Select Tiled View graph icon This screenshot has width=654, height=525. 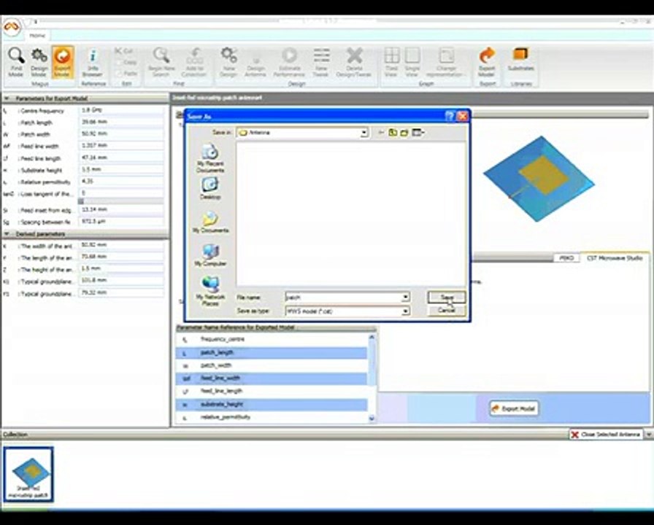pyautogui.click(x=391, y=62)
